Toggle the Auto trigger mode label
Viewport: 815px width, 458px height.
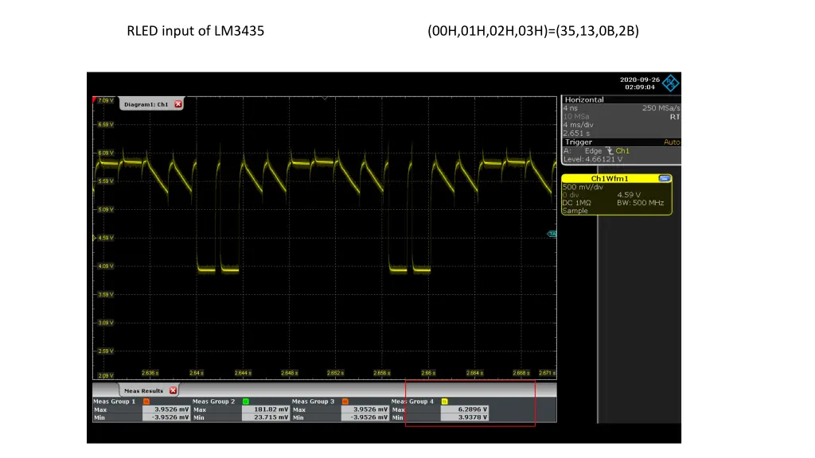672,142
